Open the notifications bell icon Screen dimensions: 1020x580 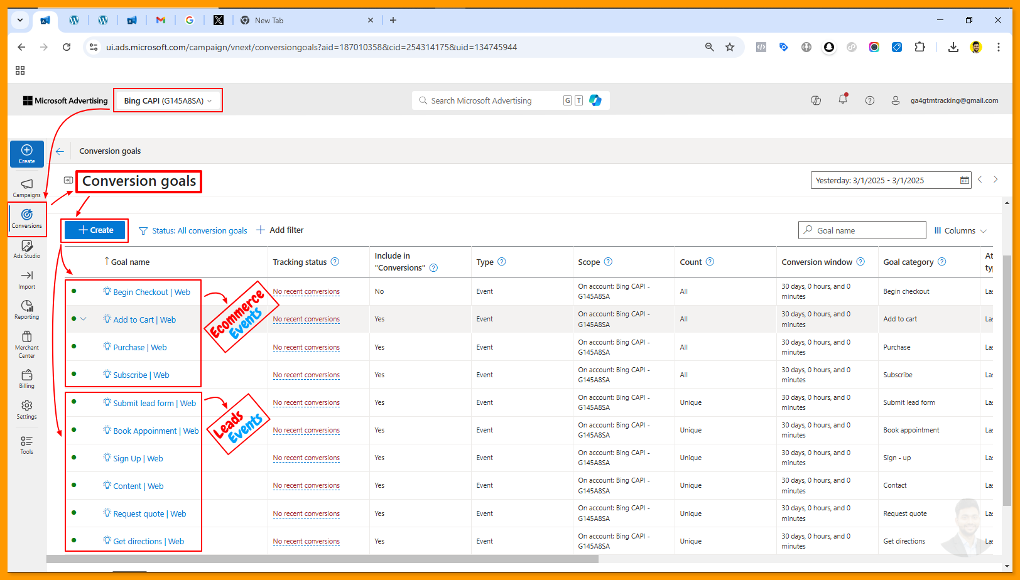(x=843, y=100)
